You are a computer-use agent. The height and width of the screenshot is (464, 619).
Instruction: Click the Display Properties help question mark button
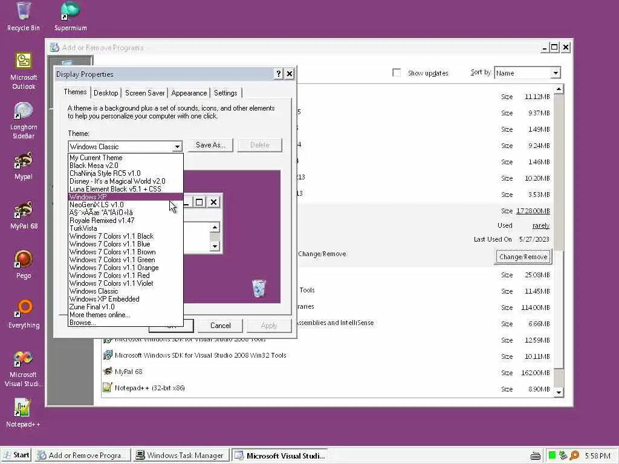[278, 74]
